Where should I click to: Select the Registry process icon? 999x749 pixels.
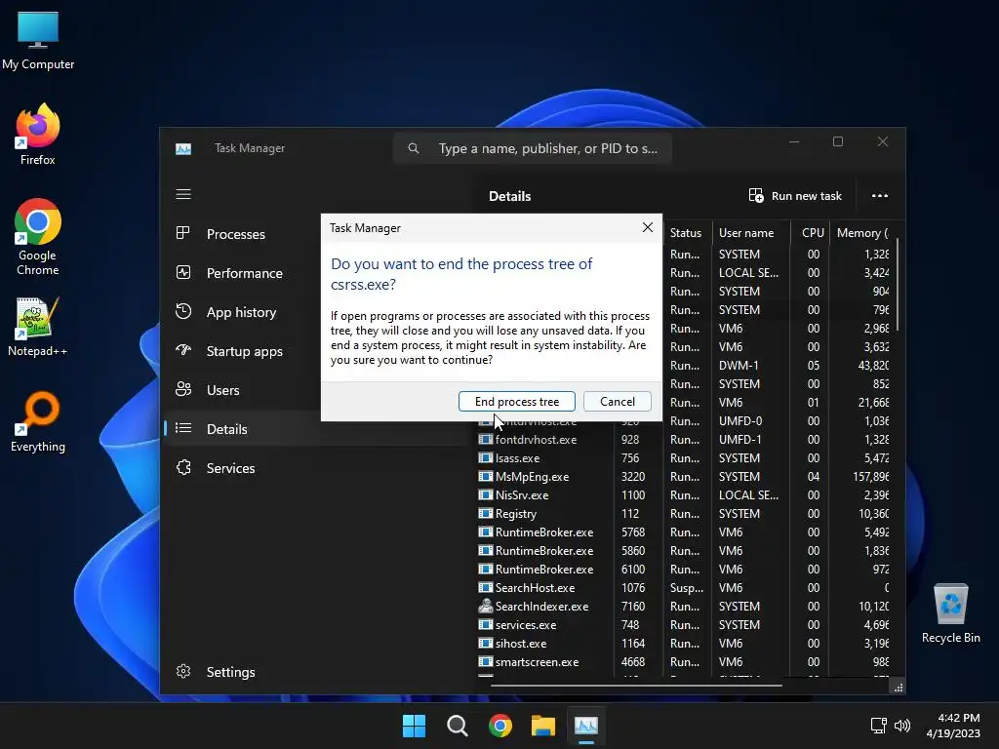(x=486, y=513)
